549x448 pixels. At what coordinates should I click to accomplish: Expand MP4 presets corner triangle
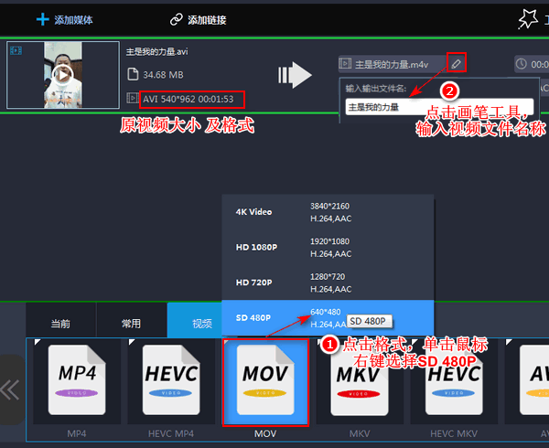coord(38,342)
